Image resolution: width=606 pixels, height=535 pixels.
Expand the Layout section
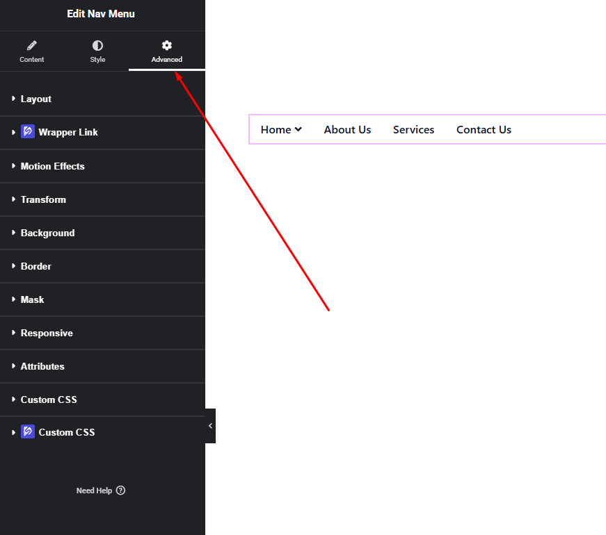tap(36, 99)
